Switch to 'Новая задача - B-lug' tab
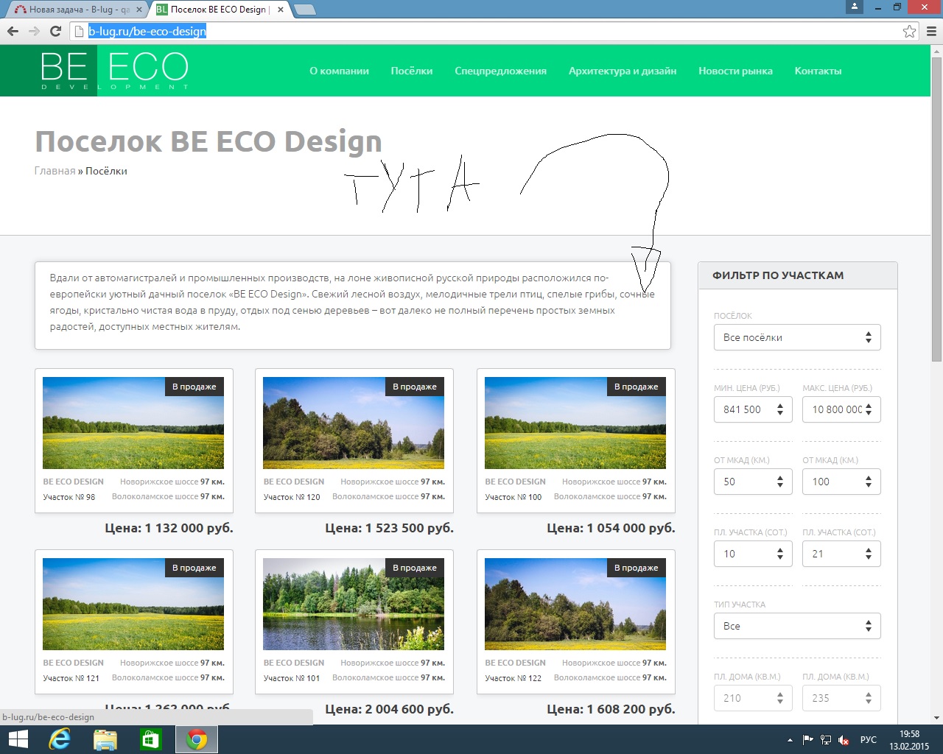 [74, 10]
